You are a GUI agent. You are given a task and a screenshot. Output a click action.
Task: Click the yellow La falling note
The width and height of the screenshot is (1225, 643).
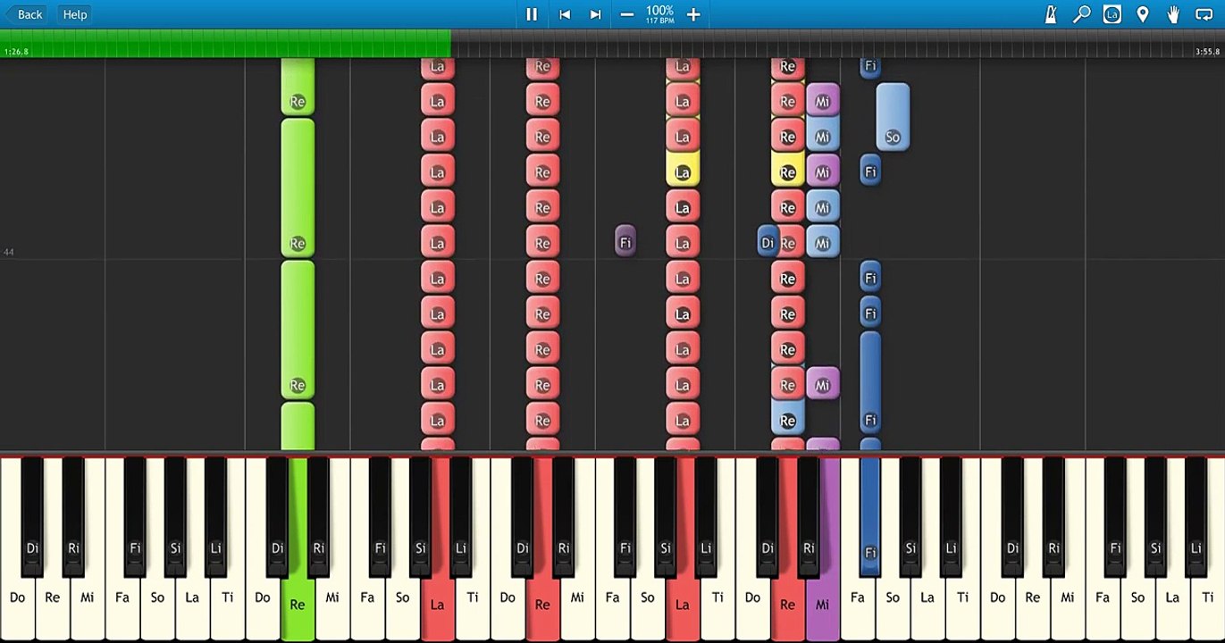coord(683,171)
